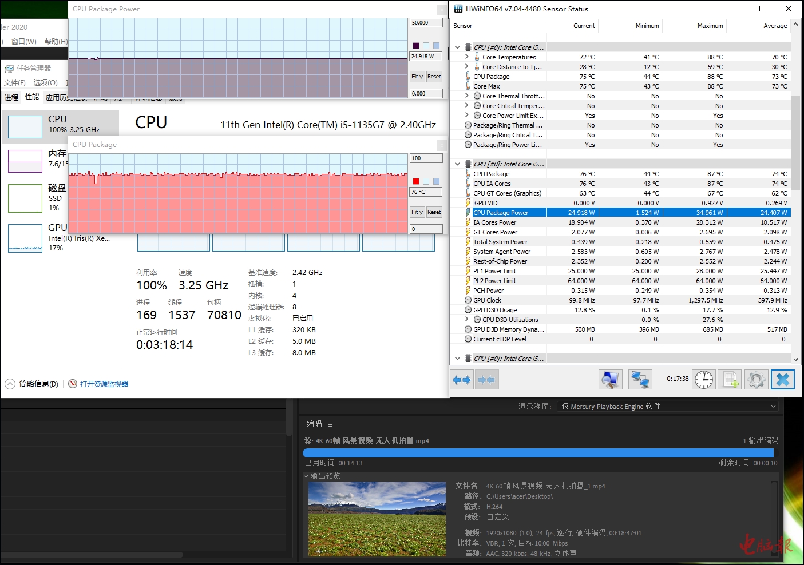Viewport: 804px width, 565px height.
Task: Open the 选项(O) menu in Task Manager
Action: point(46,82)
